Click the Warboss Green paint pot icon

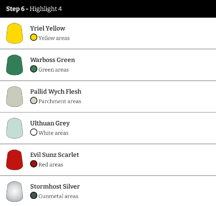pyautogui.click(x=14, y=65)
